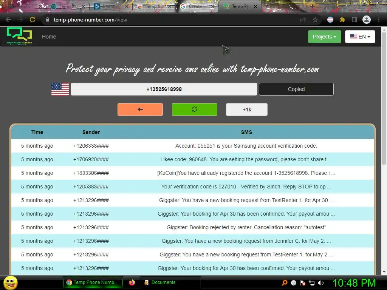The image size is (387, 290).
Task: Click the address bar URL
Action: click(90, 20)
